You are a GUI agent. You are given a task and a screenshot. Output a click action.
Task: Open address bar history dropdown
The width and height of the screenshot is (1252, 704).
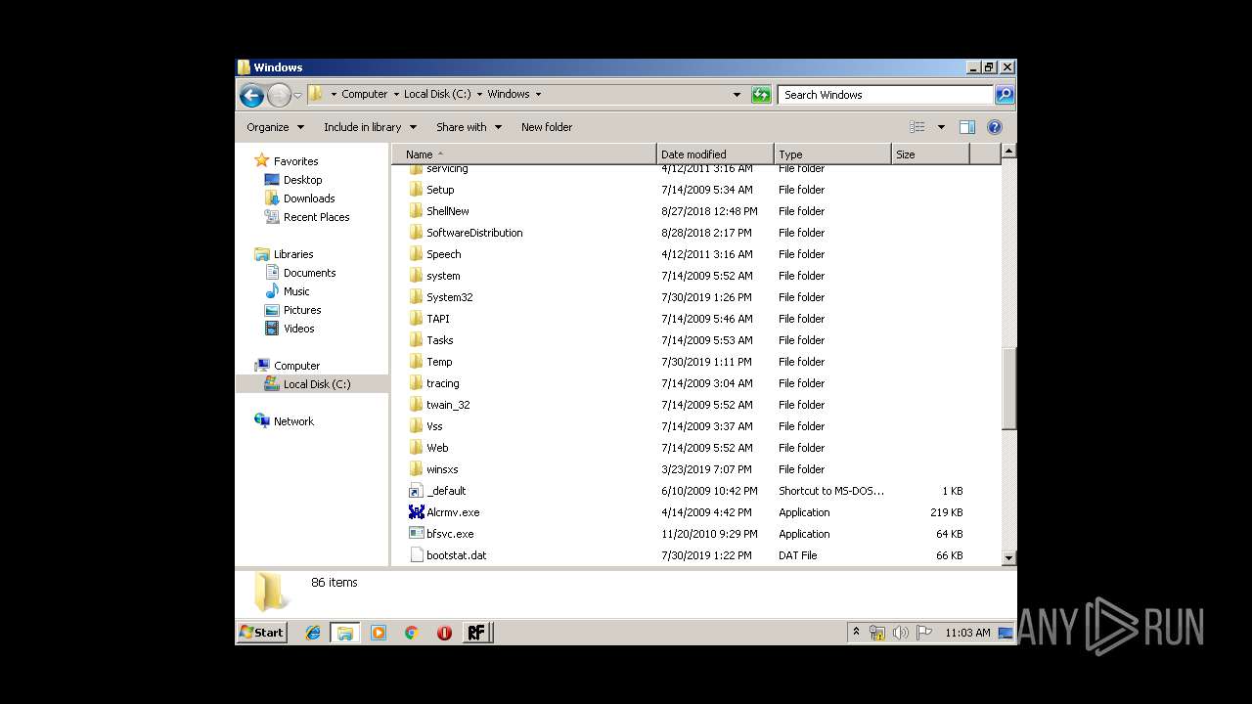[737, 95]
